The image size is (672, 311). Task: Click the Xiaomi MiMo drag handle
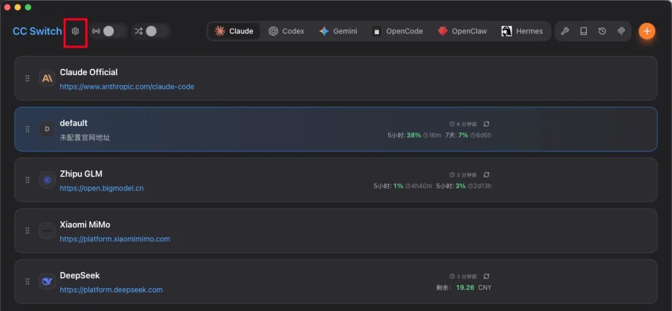(27, 231)
